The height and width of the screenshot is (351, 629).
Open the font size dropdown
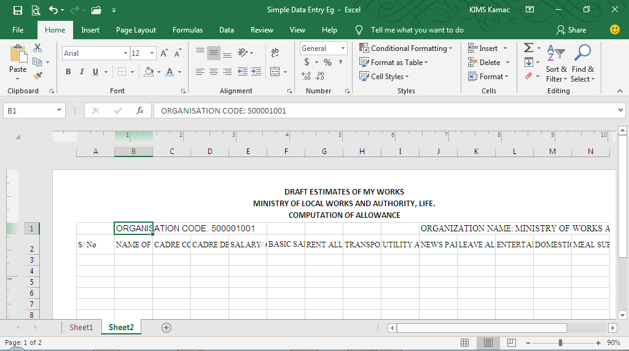click(x=152, y=53)
